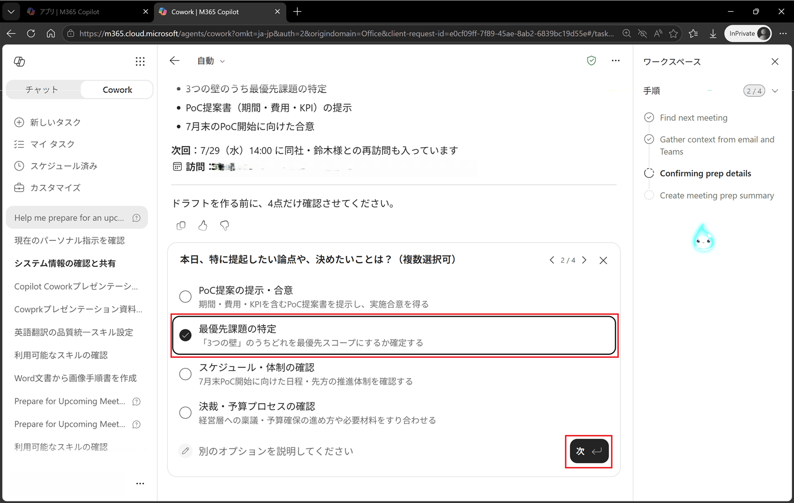Open conversation more options menu
The width and height of the screenshot is (794, 503).
pyautogui.click(x=616, y=61)
